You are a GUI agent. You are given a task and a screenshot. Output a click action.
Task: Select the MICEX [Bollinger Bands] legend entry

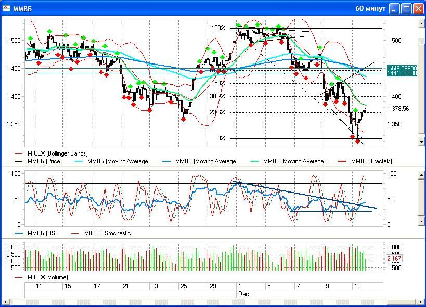51,153
